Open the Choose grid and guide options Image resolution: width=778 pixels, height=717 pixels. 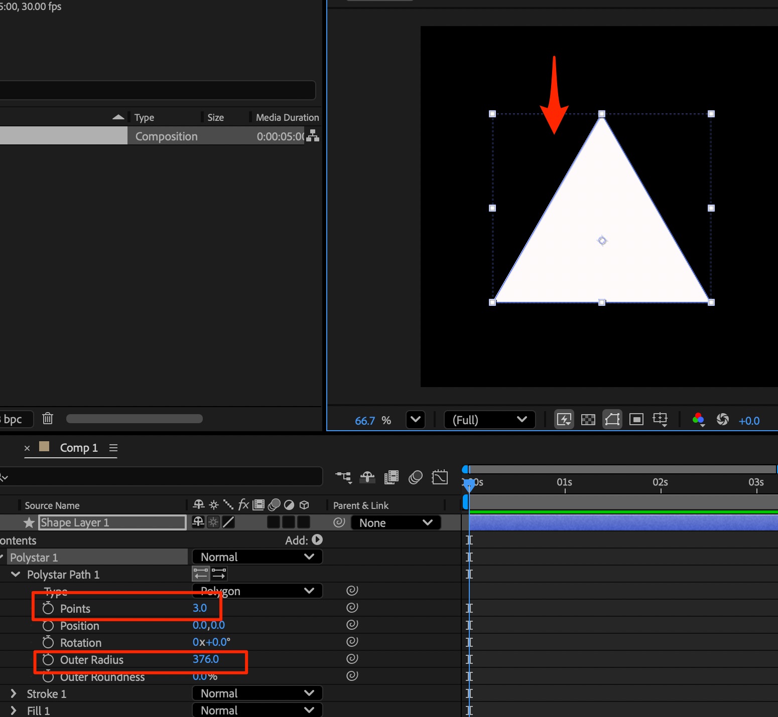coord(660,420)
